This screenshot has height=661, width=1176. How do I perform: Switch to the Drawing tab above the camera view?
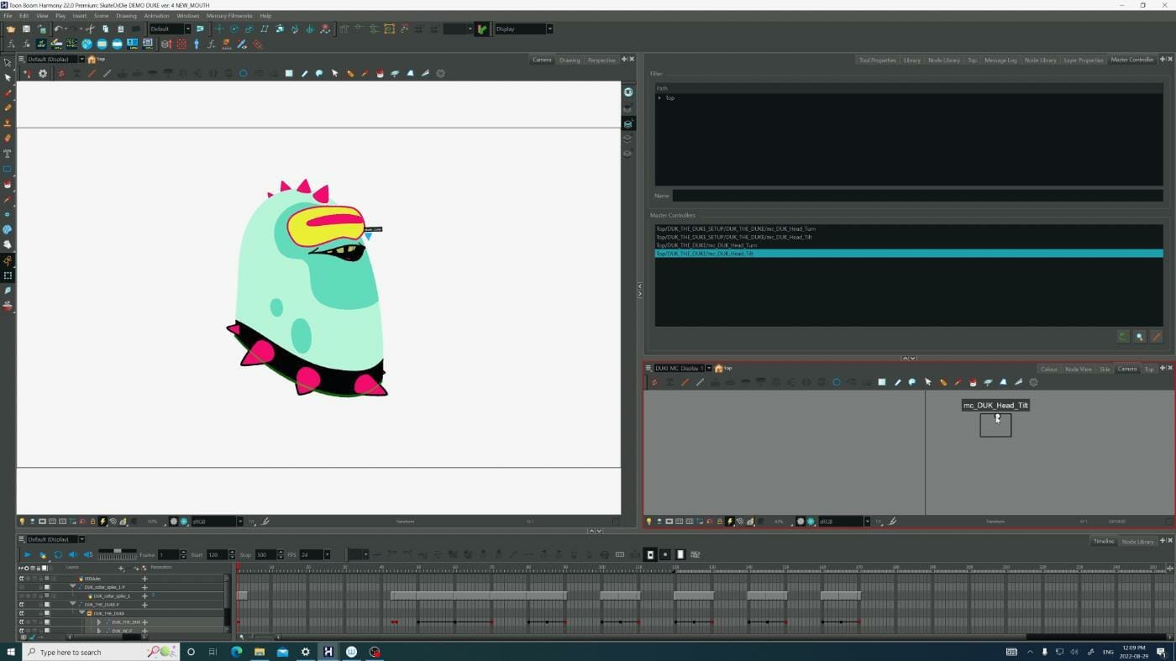point(569,60)
